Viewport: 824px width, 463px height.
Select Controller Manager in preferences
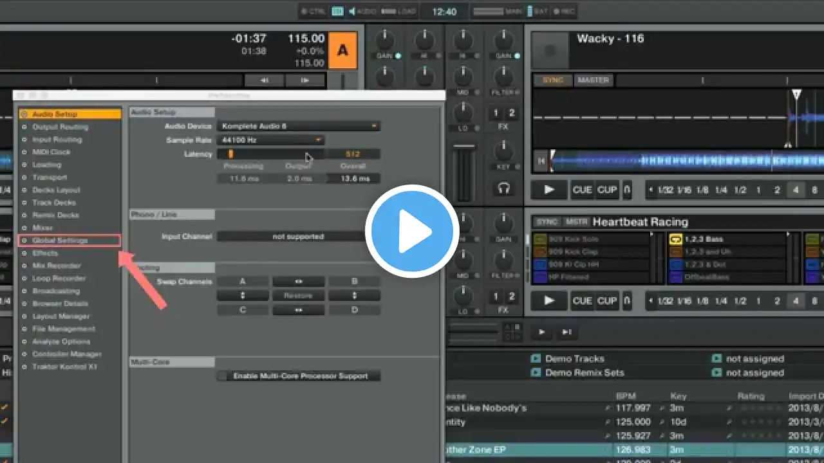(x=67, y=354)
